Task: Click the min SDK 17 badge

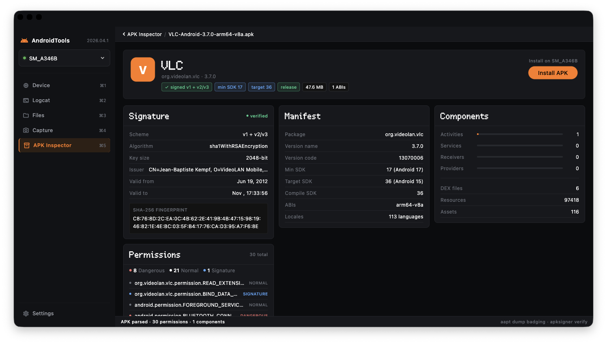Action: point(230,87)
